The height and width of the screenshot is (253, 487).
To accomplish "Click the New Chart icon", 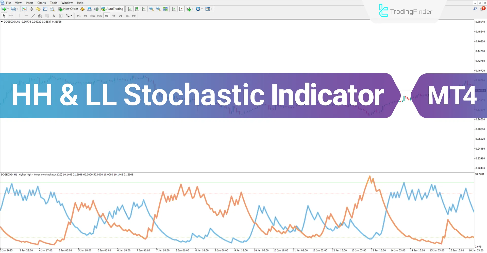I will pos(4,9).
